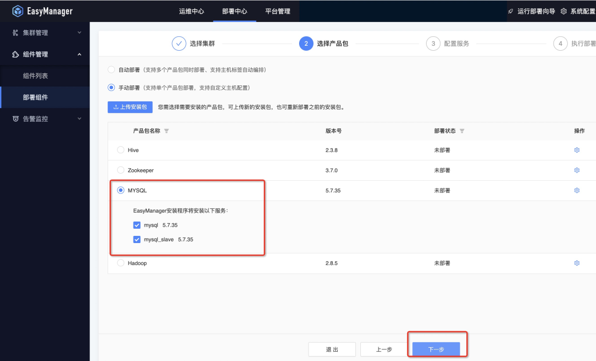This screenshot has width=596, height=361.
Task: Open the 系统配置 link
Action: point(583,12)
